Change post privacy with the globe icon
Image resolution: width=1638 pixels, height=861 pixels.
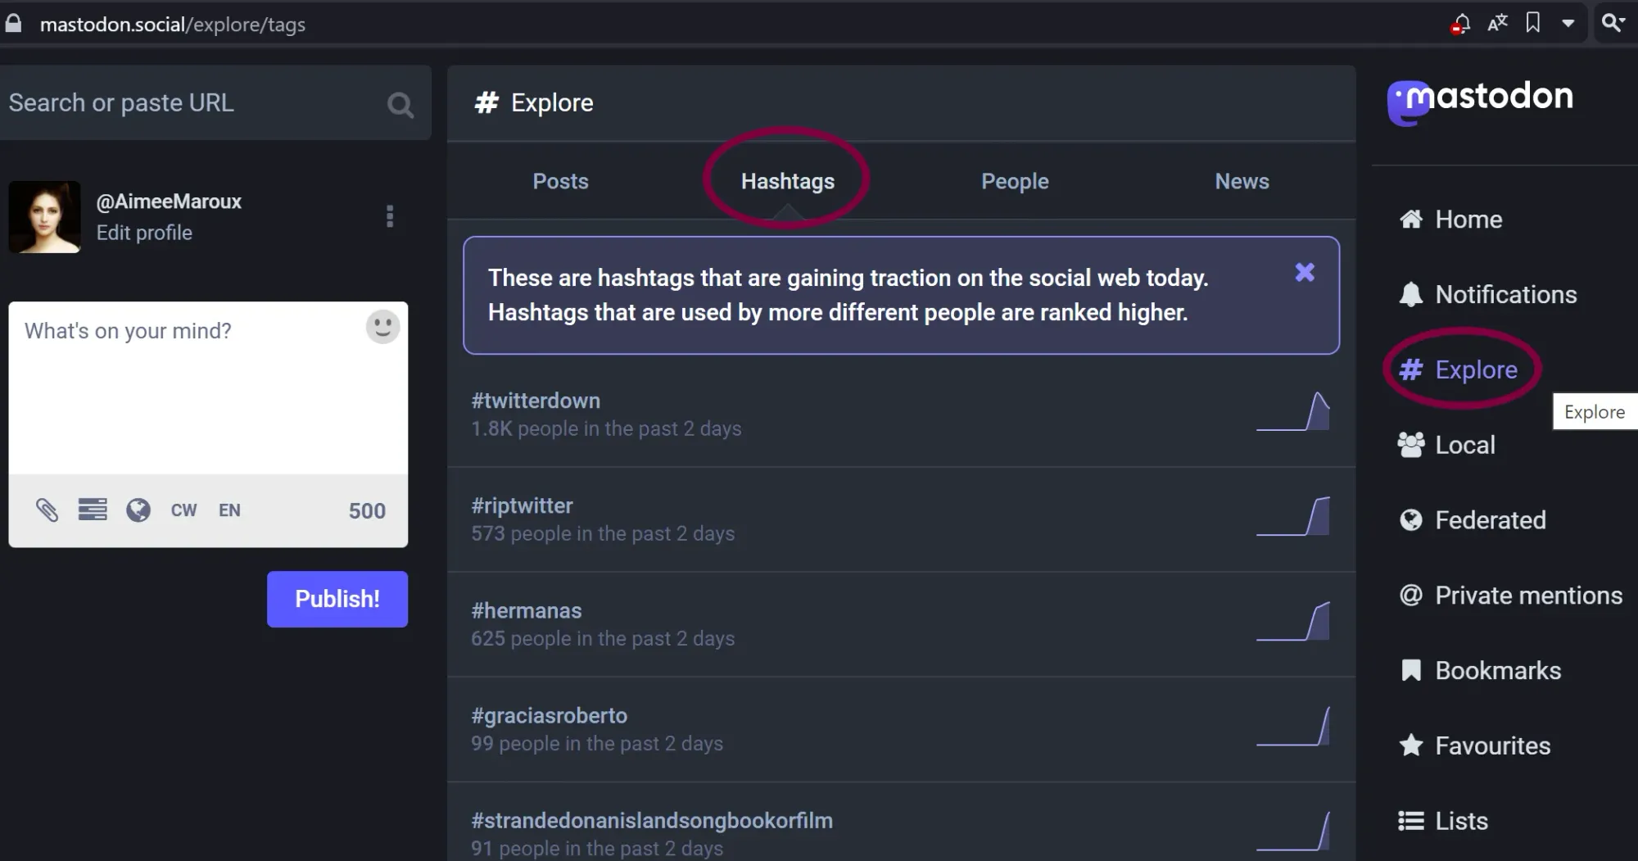point(138,510)
